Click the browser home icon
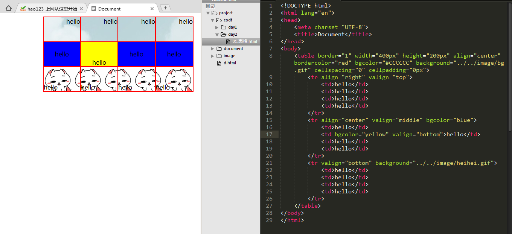The height and width of the screenshot is (234, 512). (x=9, y=8)
